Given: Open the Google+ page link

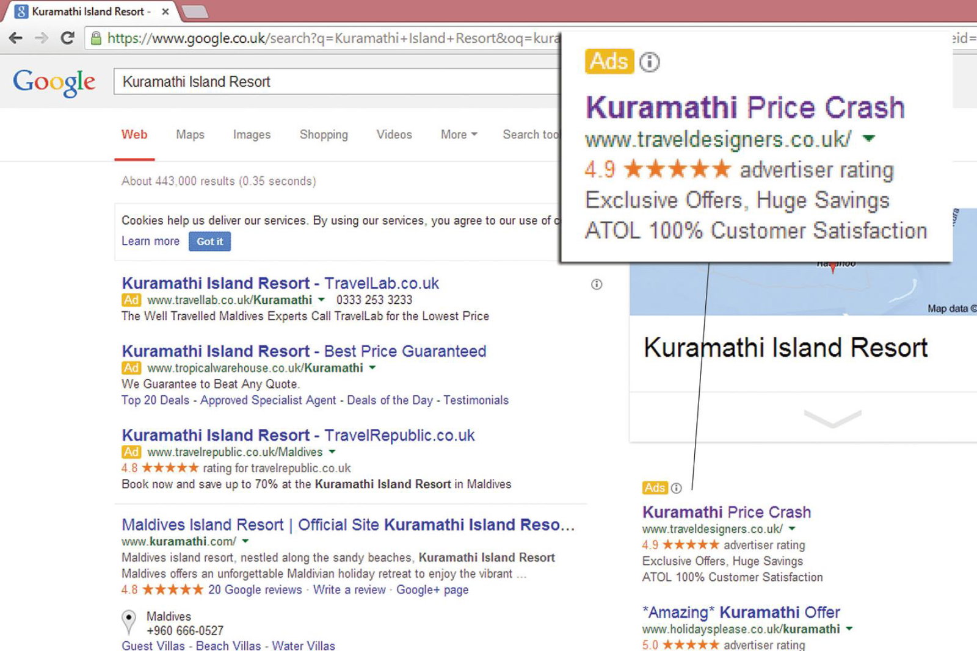Looking at the screenshot, I should tap(432, 590).
